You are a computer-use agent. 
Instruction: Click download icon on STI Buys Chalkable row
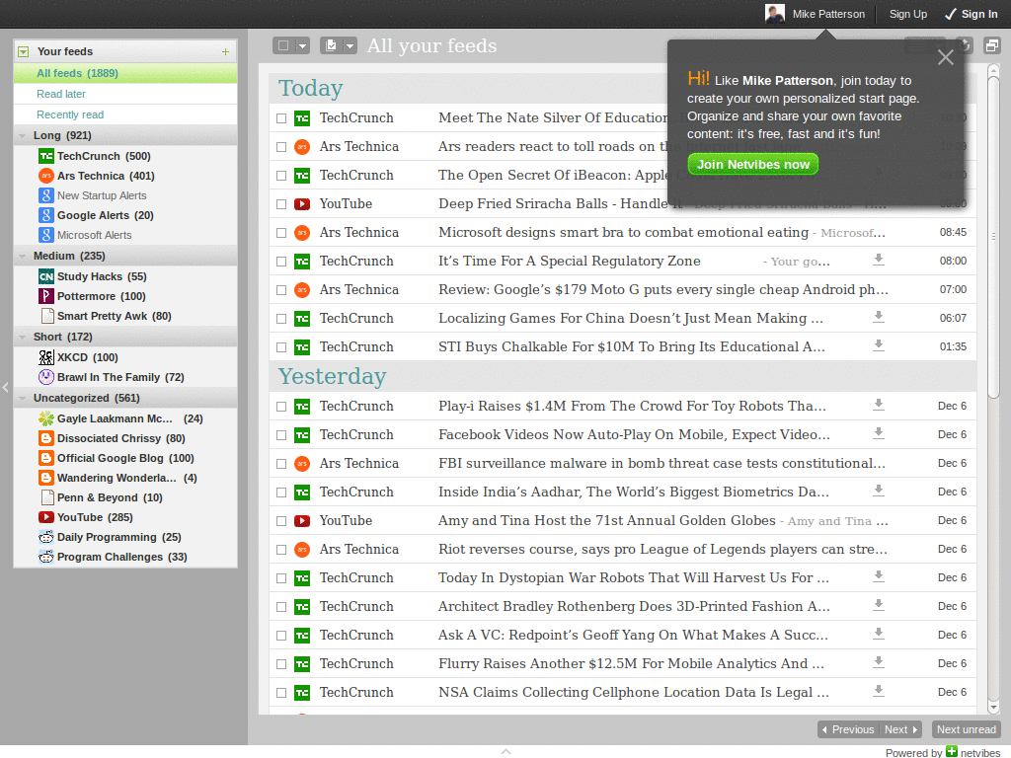pyautogui.click(x=878, y=345)
